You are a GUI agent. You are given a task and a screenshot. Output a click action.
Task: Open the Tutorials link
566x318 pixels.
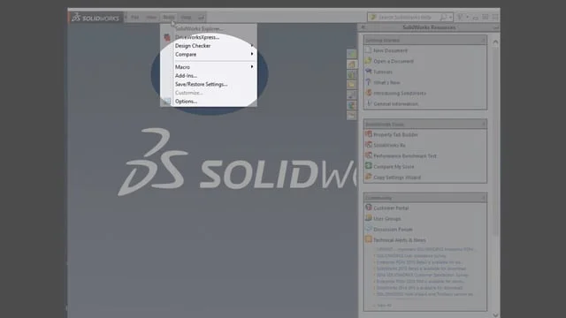point(383,72)
